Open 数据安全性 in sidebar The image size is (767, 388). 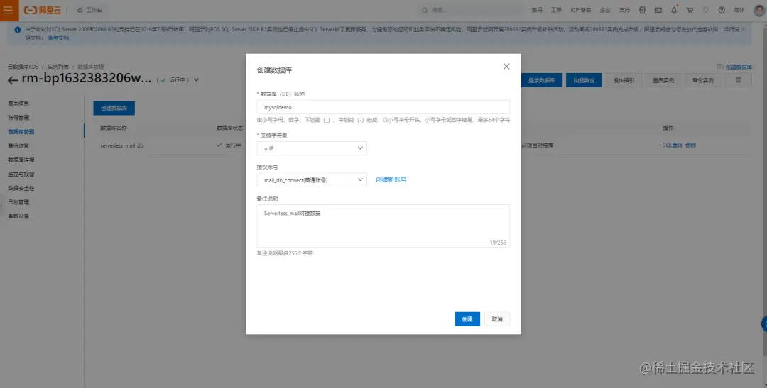[21, 188]
